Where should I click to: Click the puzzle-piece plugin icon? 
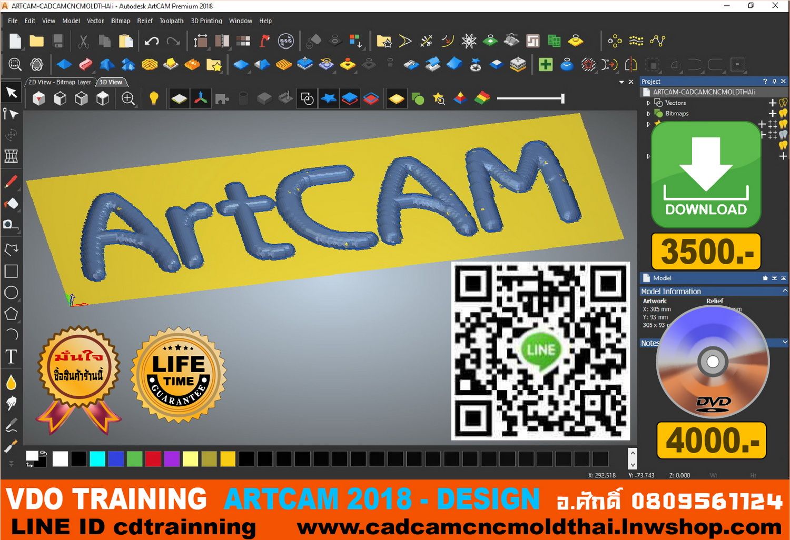pyautogui.click(x=222, y=98)
